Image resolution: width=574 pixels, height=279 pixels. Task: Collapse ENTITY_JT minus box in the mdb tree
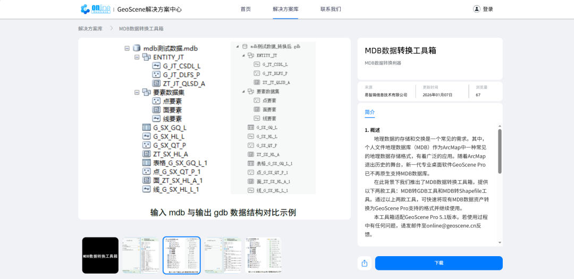pyautogui.click(x=137, y=57)
